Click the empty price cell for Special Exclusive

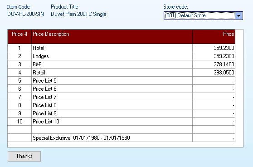214,138
